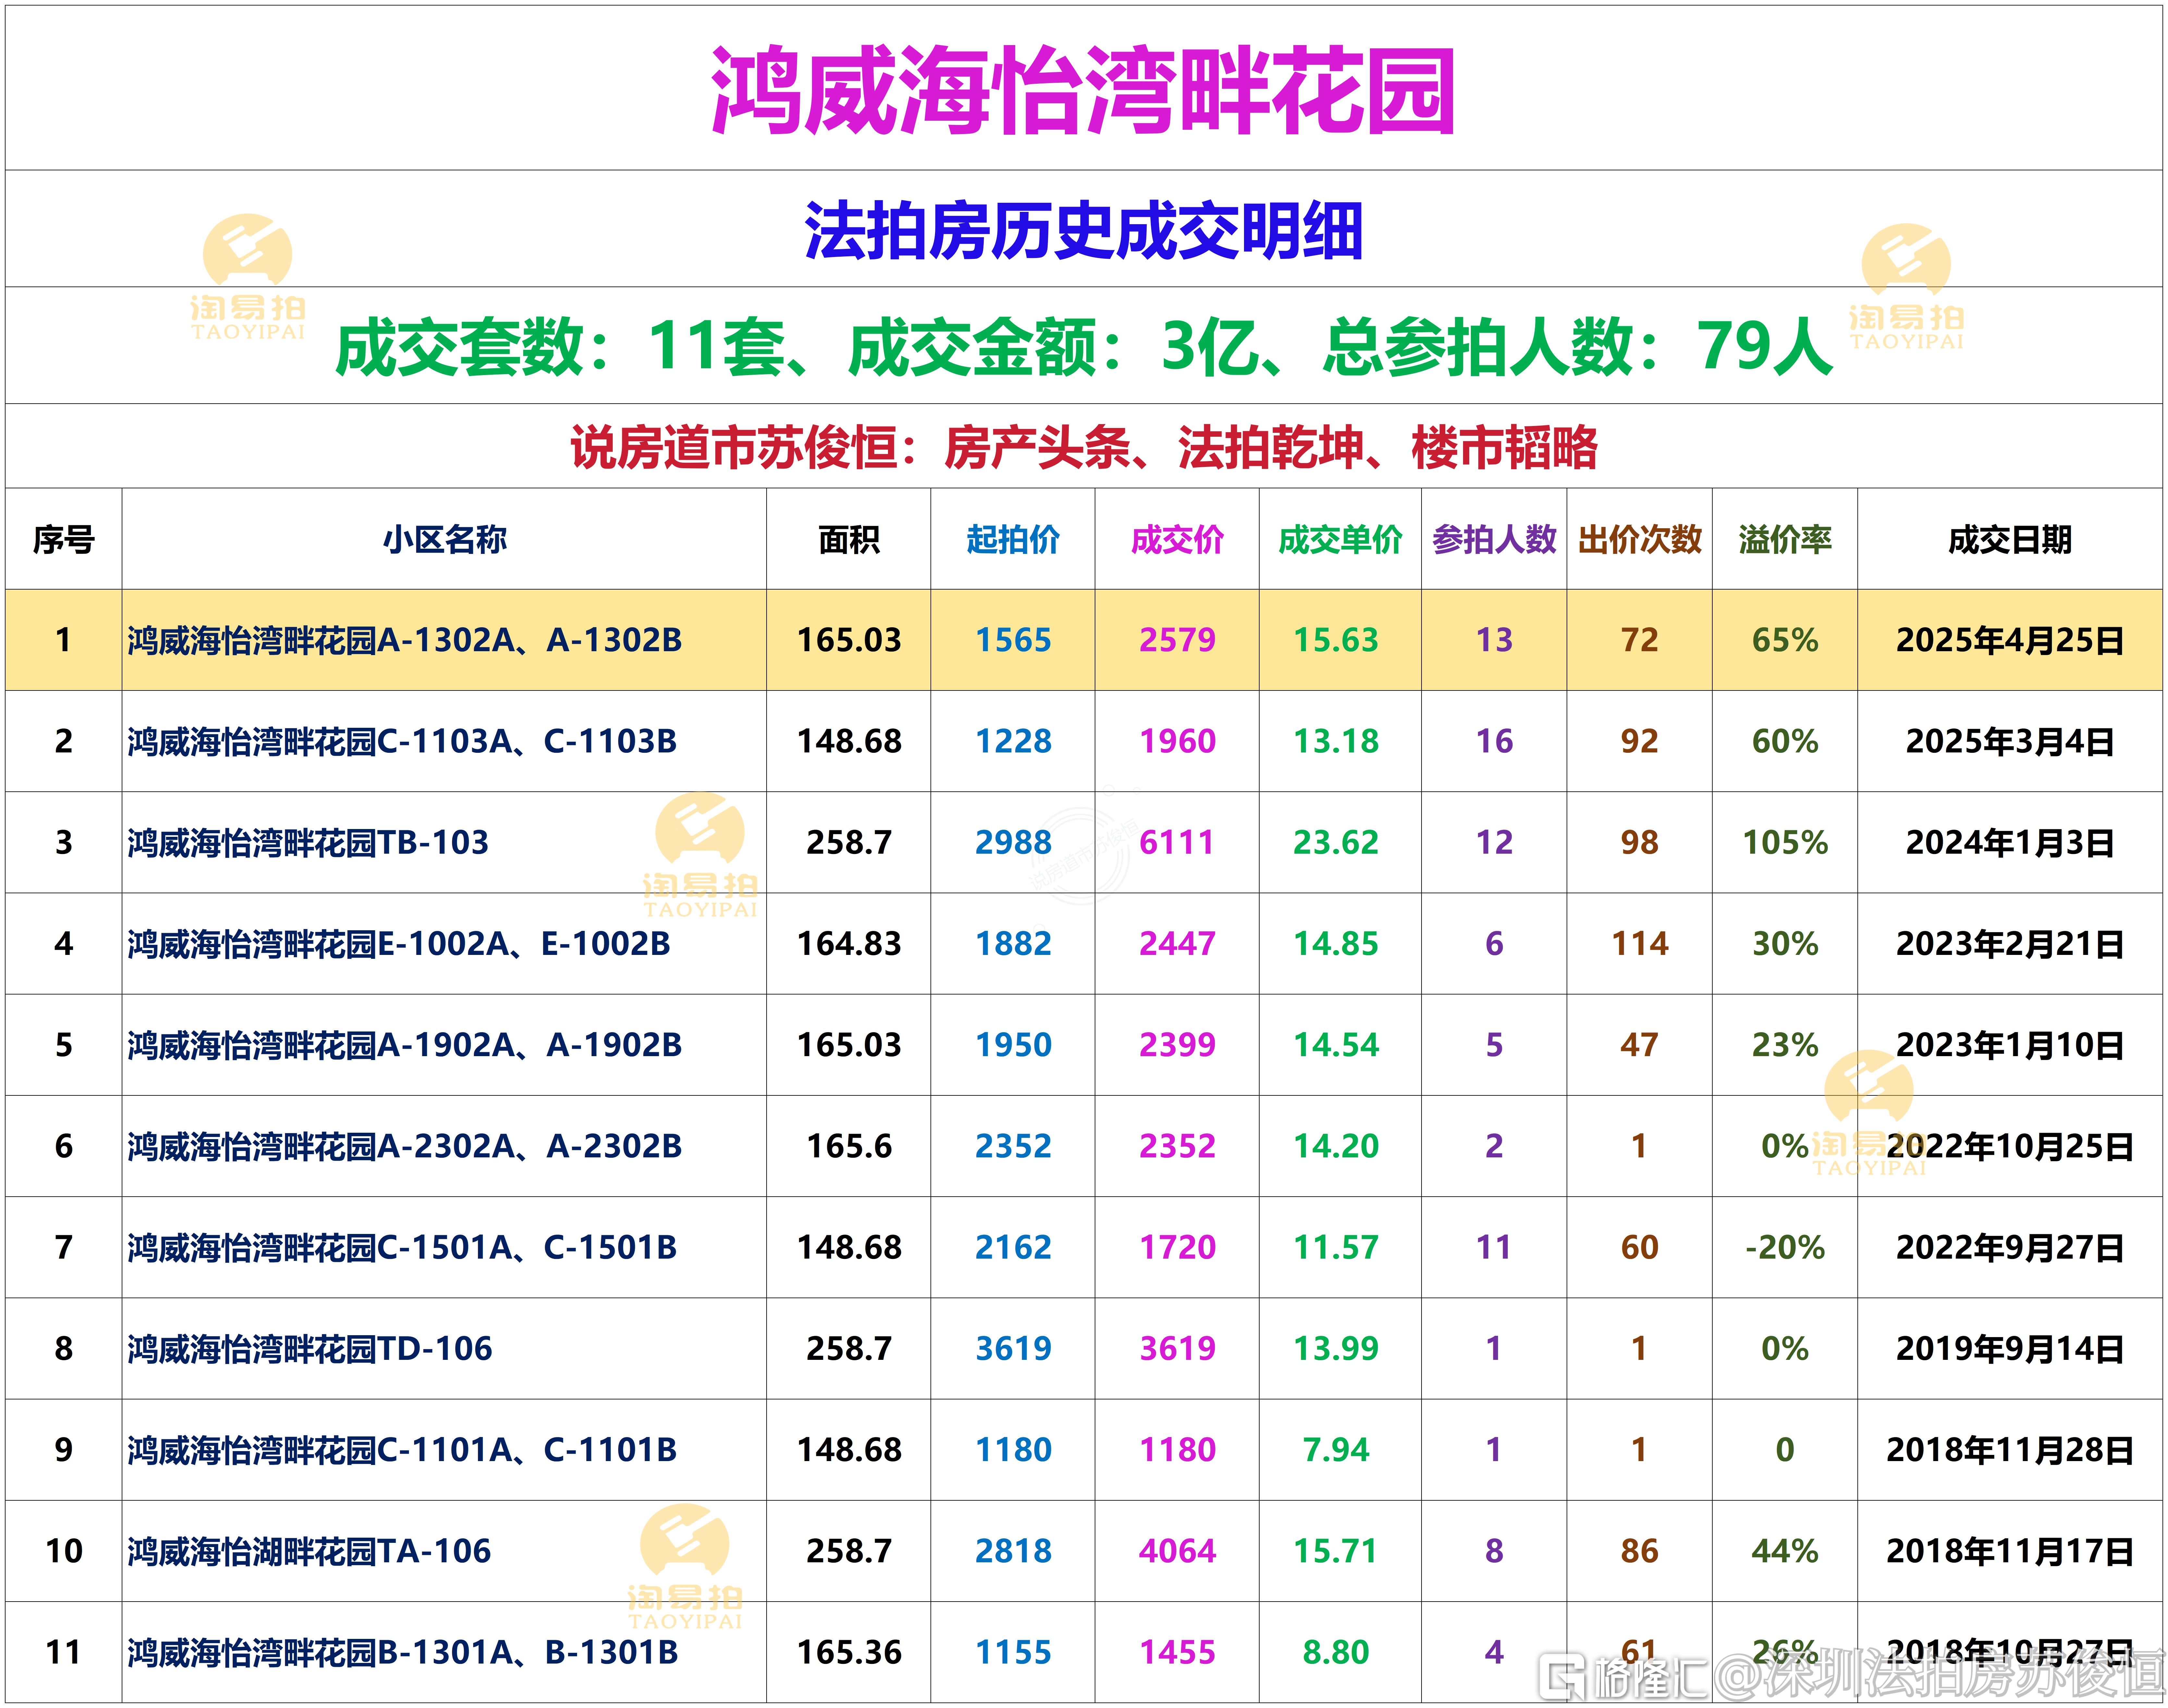
Task: Select row name 鸿威海怡湖畔花园TA-106
Action: point(309,1551)
